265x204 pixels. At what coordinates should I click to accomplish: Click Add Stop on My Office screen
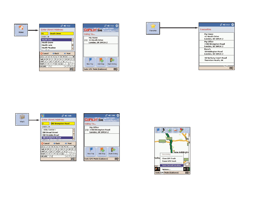[x=102, y=152]
